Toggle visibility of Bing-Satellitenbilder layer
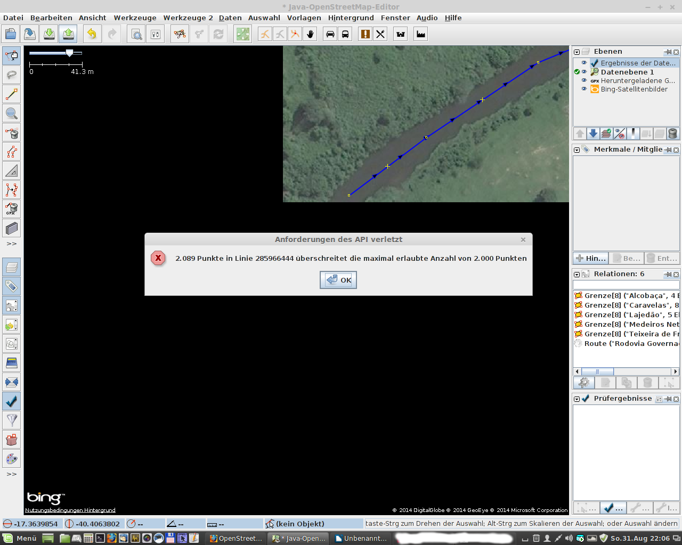Image resolution: width=682 pixels, height=545 pixels. tap(584, 89)
